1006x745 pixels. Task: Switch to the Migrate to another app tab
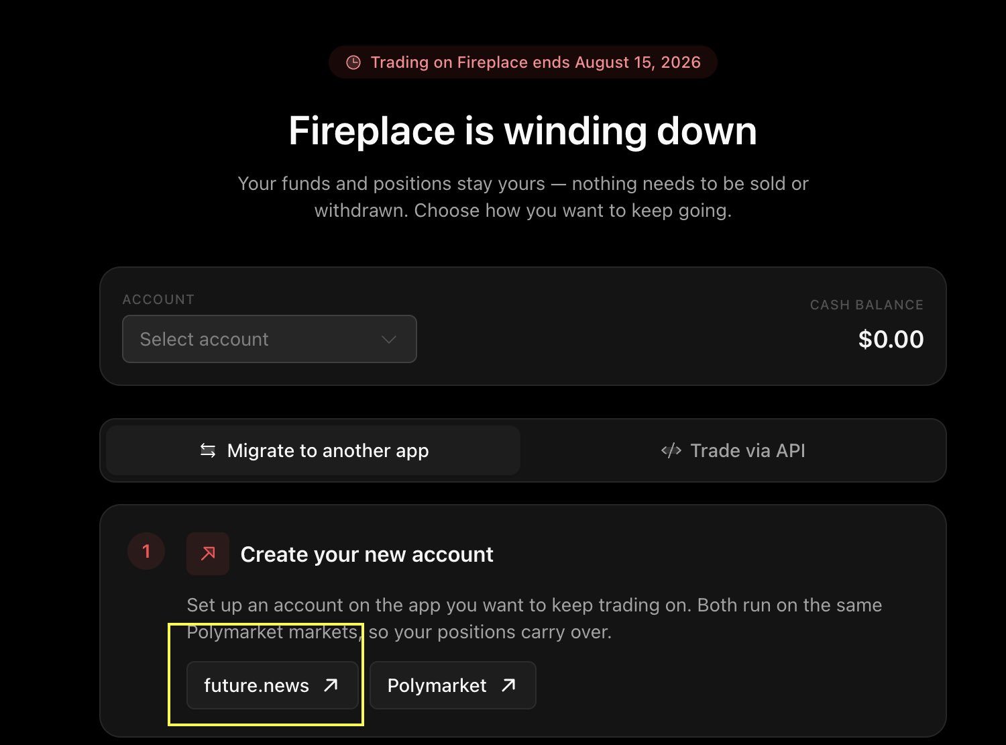tap(313, 450)
